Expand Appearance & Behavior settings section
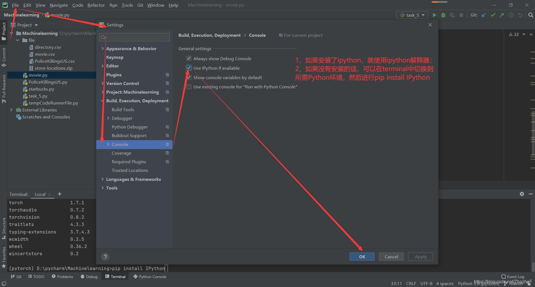The width and height of the screenshot is (535, 287). (103, 48)
